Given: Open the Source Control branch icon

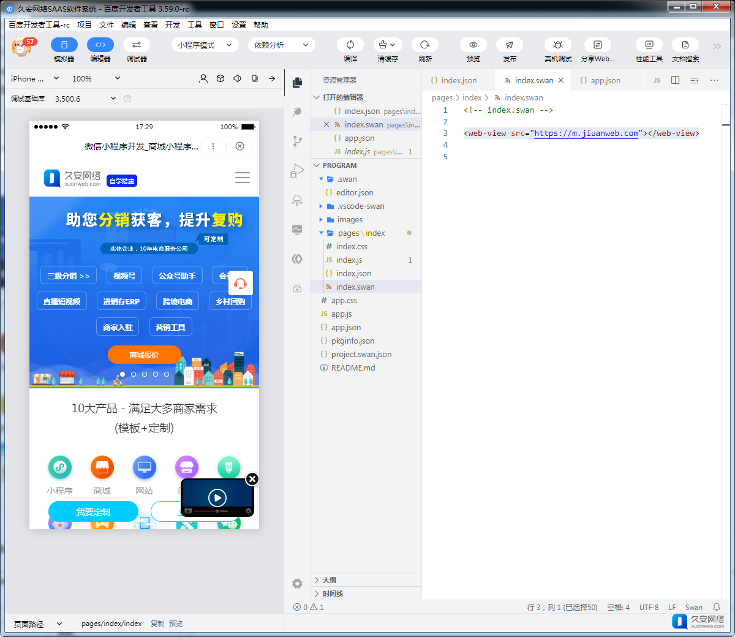Looking at the screenshot, I should tap(297, 141).
